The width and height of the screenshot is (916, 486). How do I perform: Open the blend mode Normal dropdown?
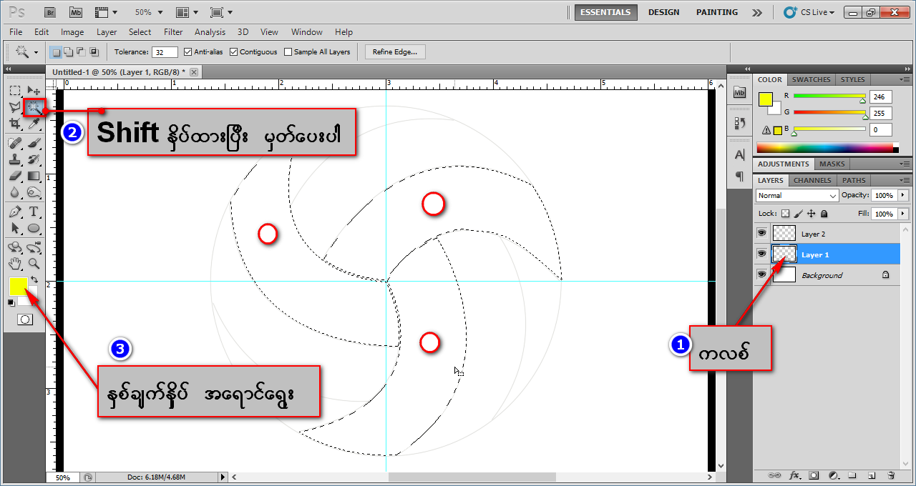(x=797, y=195)
